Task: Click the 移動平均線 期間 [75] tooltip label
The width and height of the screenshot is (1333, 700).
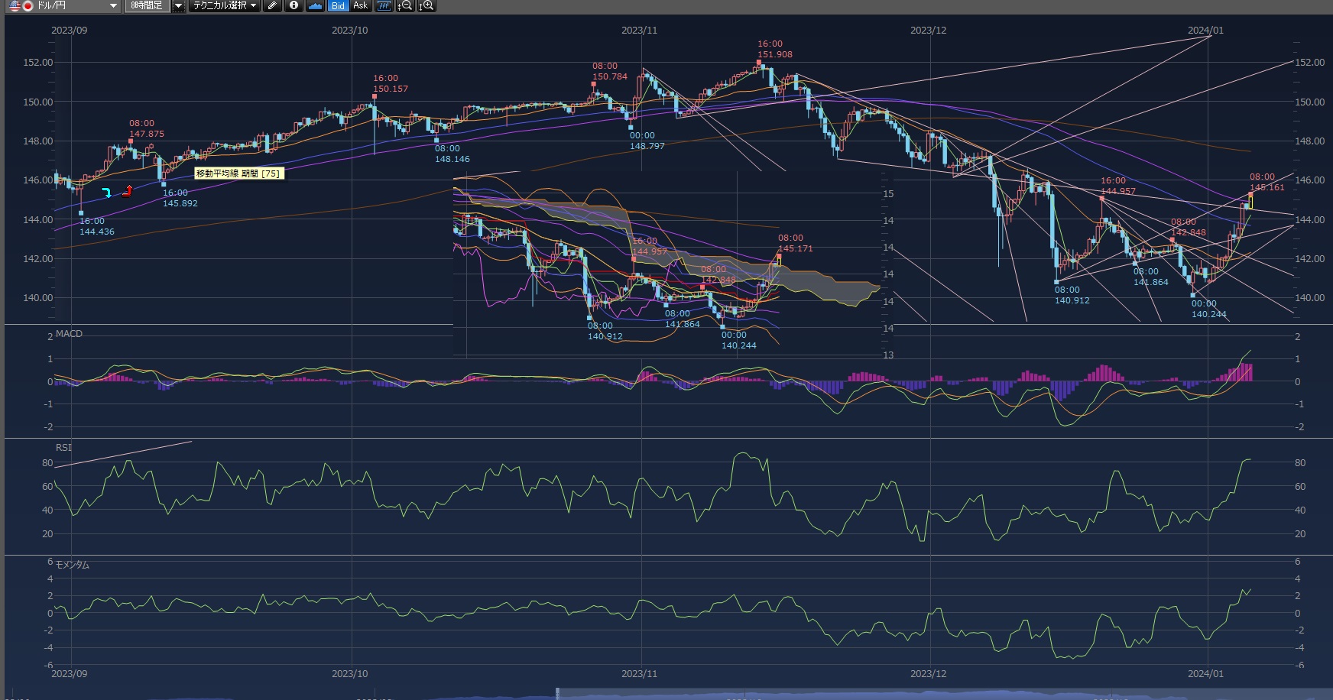Action: (238, 173)
